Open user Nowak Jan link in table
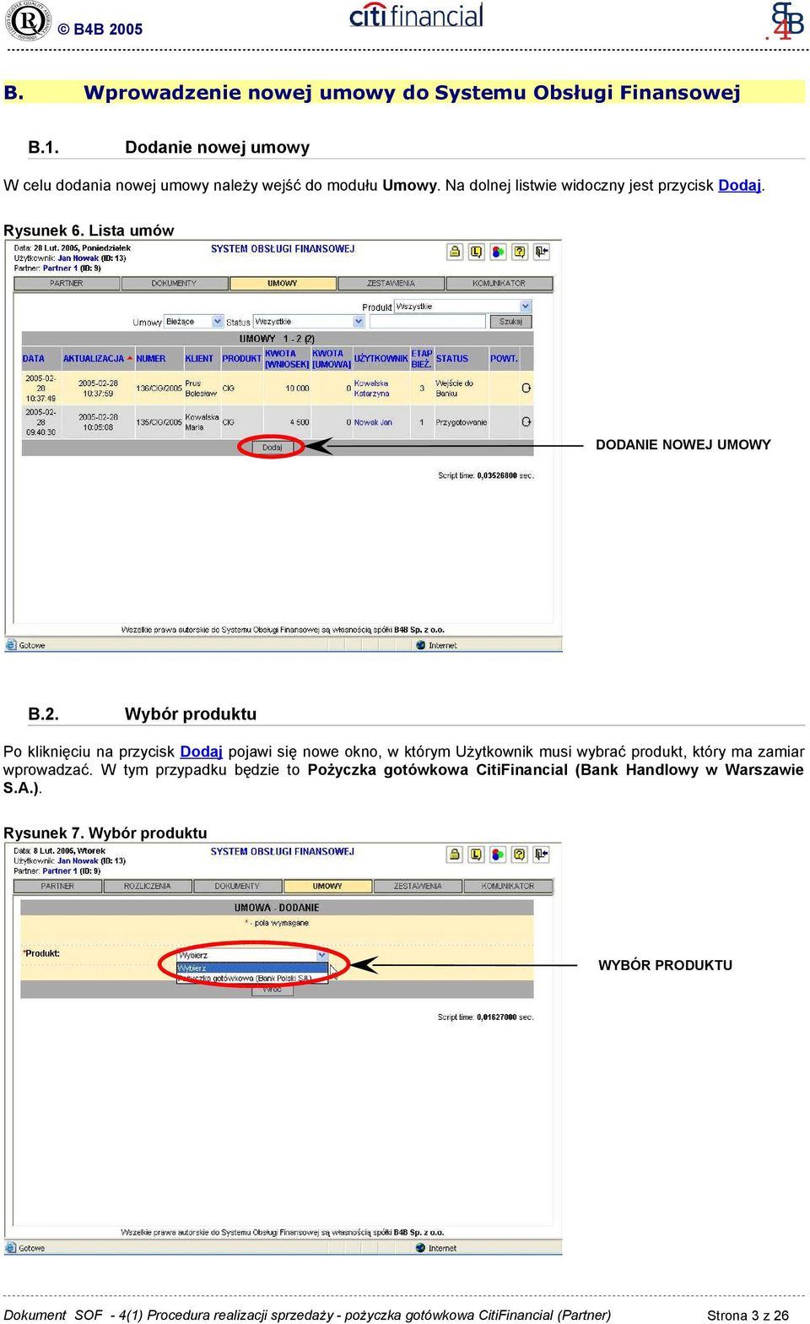The image size is (810, 1324). 373,422
